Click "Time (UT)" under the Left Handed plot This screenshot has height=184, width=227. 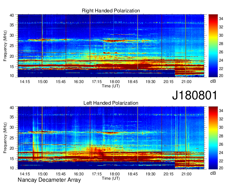tap(111, 178)
